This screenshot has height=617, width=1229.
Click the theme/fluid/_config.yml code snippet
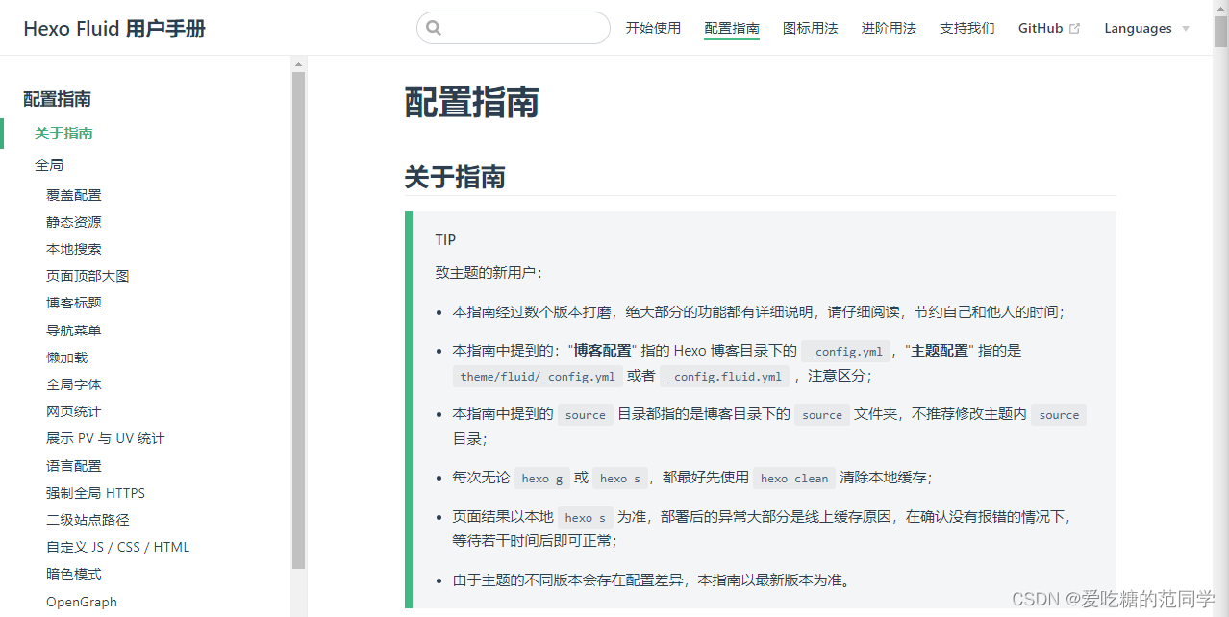(538, 377)
